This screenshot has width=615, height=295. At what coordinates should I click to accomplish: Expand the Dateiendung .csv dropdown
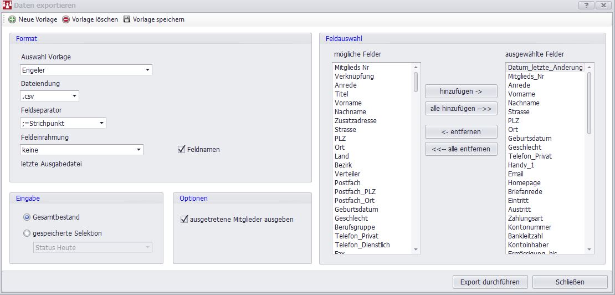pos(74,96)
